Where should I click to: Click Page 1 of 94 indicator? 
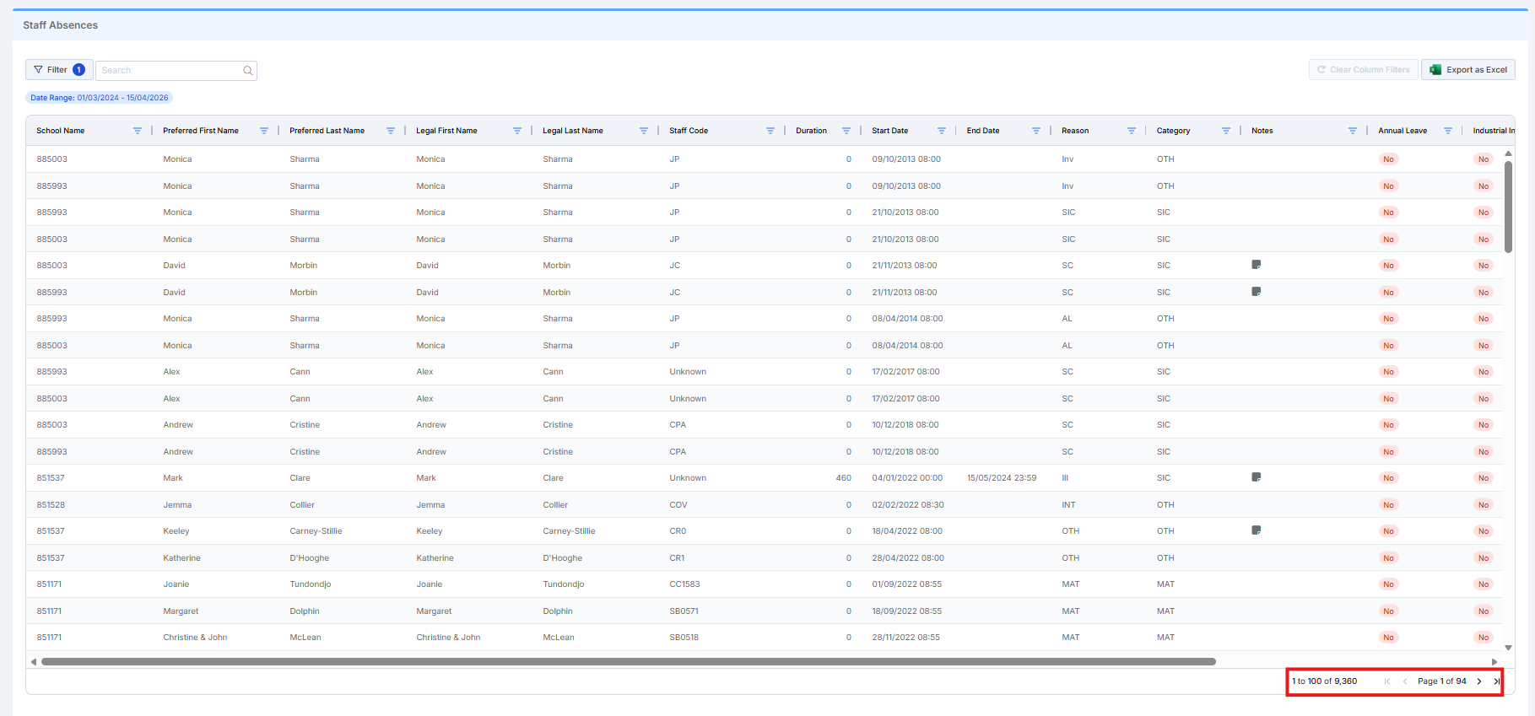pos(1442,681)
